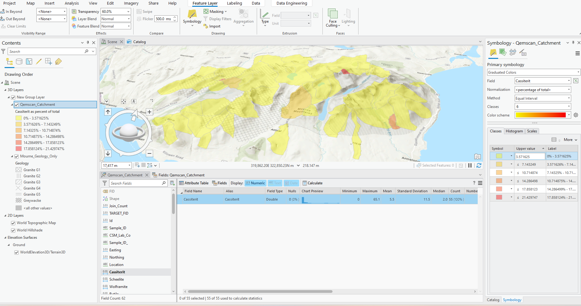Viewport: 581px width, 306px height.
Task: Uncheck the World Hillshade layer
Action: (x=13, y=230)
